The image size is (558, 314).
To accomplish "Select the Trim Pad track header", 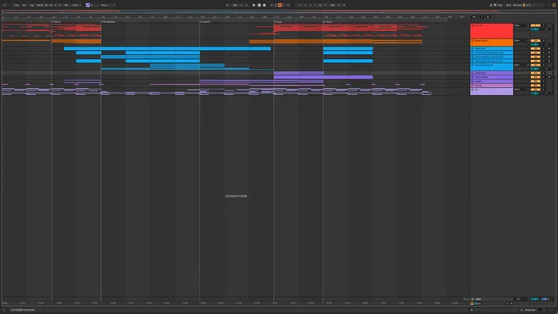I will [x=492, y=73].
